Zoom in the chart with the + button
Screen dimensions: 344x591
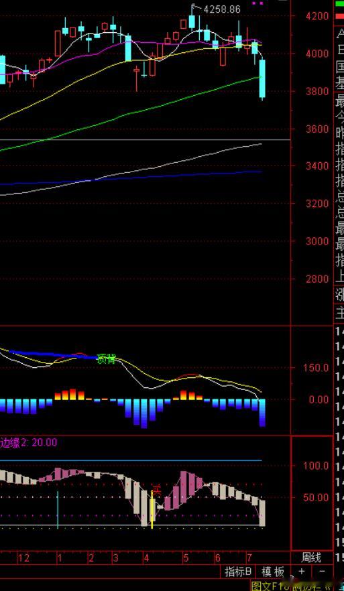tap(301, 572)
